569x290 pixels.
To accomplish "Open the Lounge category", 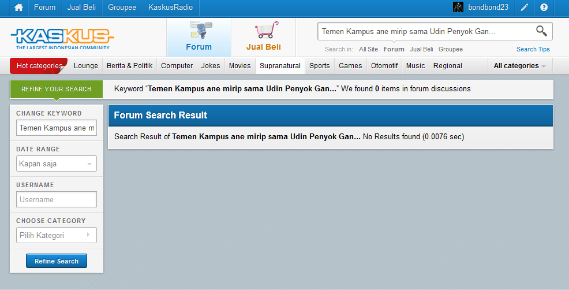I will [x=85, y=66].
